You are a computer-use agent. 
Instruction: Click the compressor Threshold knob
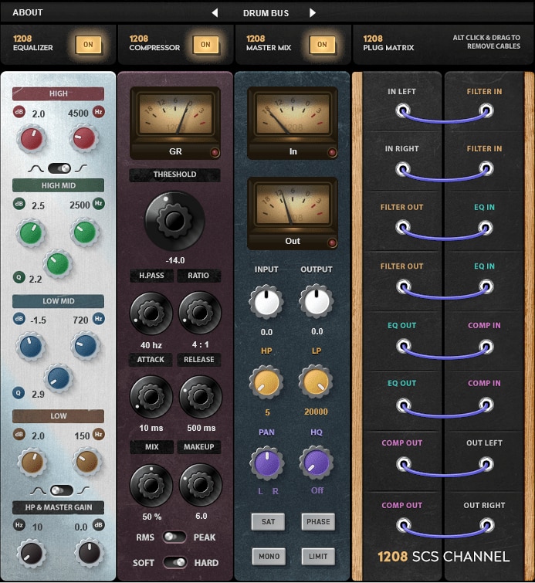point(174,221)
